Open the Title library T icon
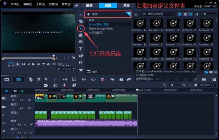Image resolution: width=219 pixels, height=140 pixels. [x=81, y=49]
